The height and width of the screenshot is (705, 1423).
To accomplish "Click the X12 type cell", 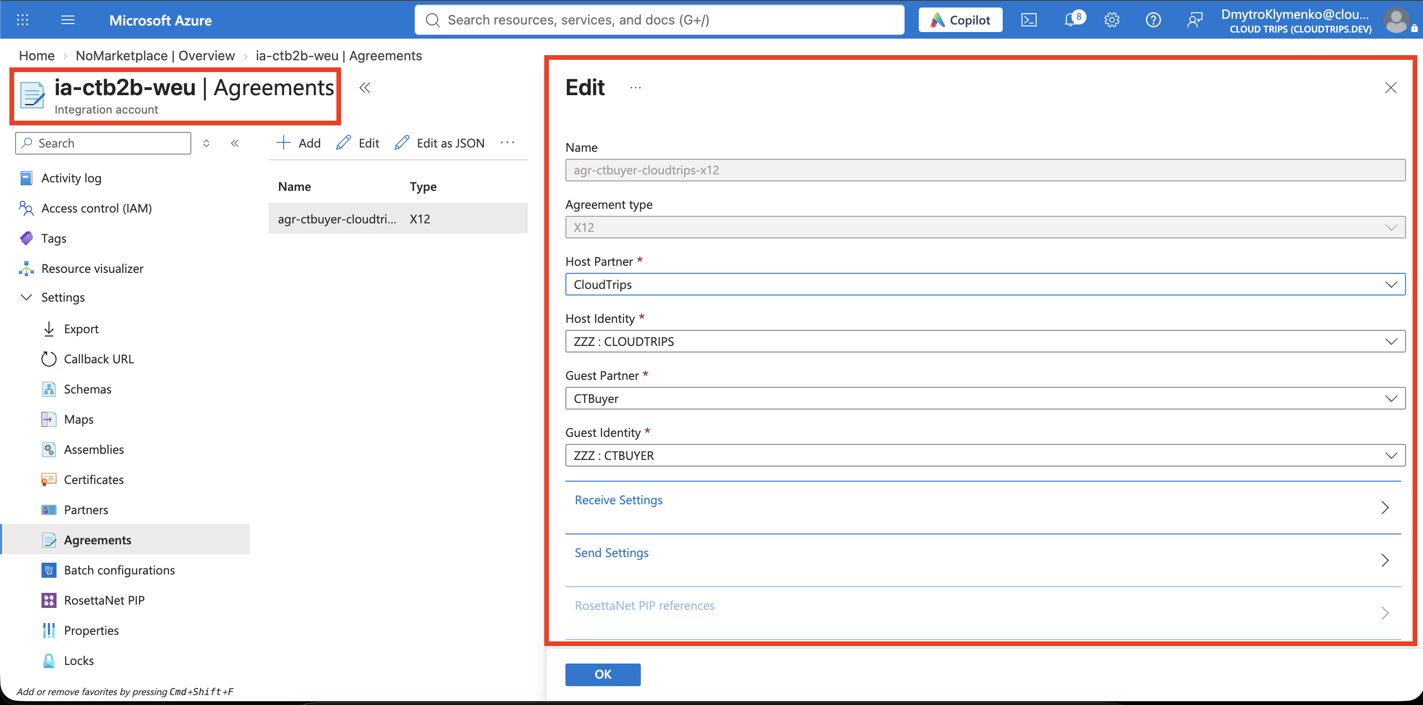I will click(420, 219).
